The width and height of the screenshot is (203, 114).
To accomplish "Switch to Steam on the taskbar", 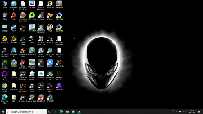I will 79,111.
